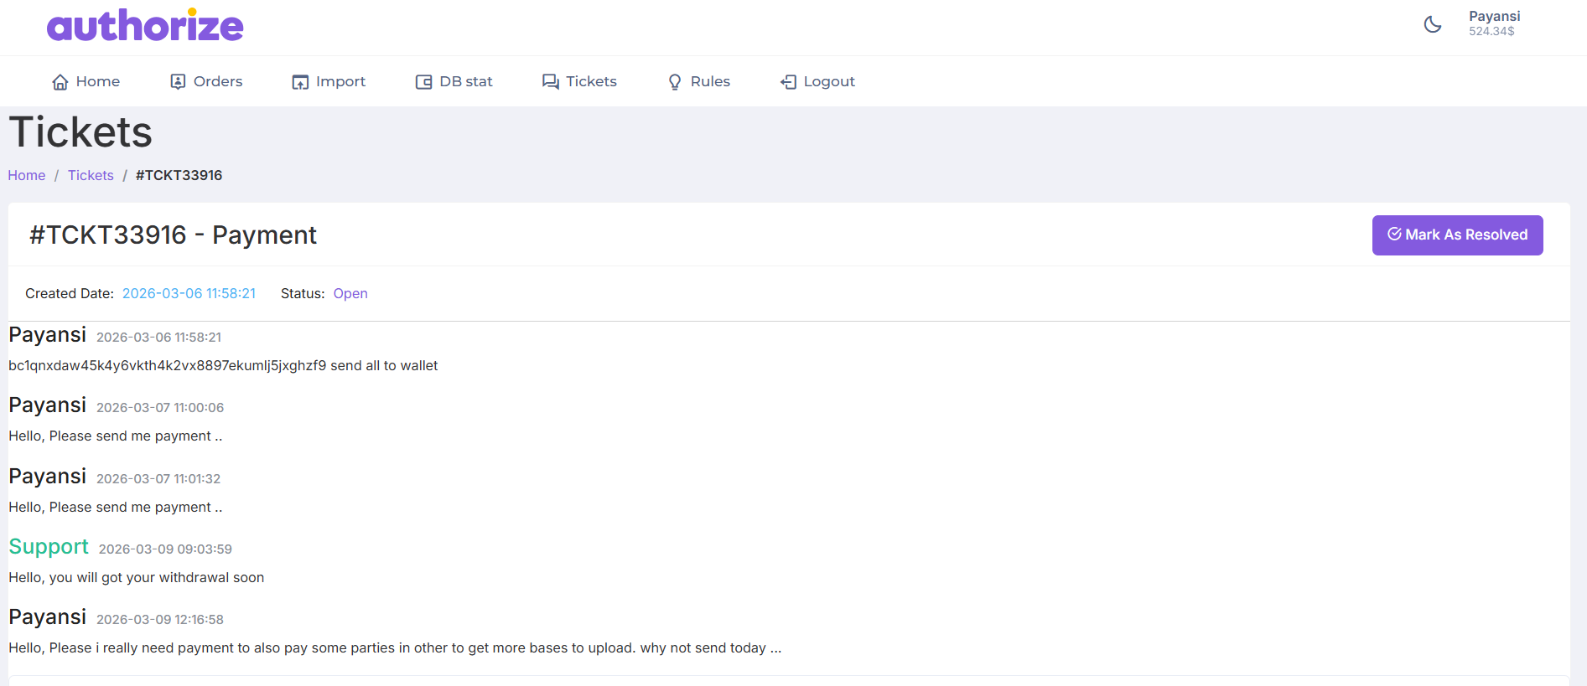Click the Orders icon in the navbar

(178, 81)
